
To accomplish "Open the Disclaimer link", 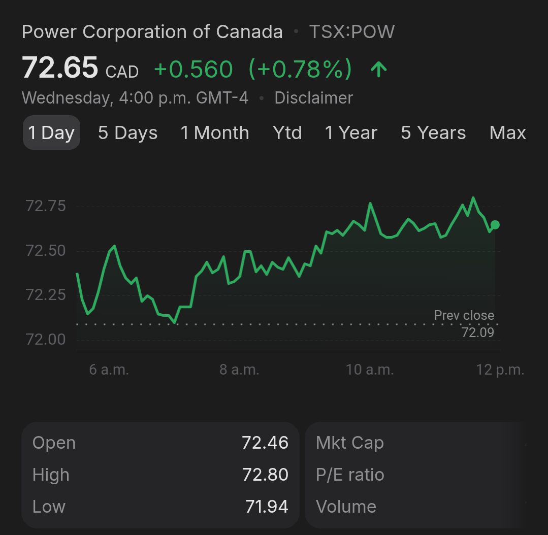I will (x=313, y=98).
